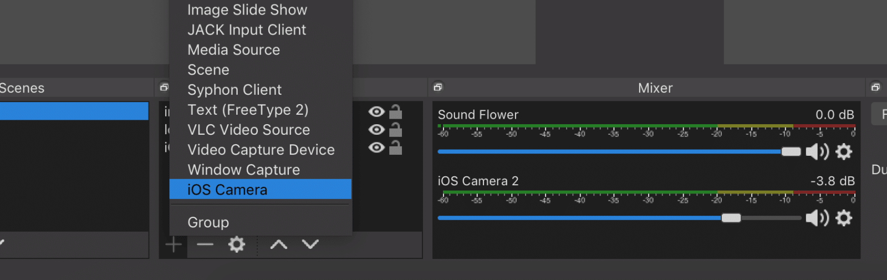Select iOS Camera from the source menu
Screen dimensions: 887x280
tap(227, 190)
